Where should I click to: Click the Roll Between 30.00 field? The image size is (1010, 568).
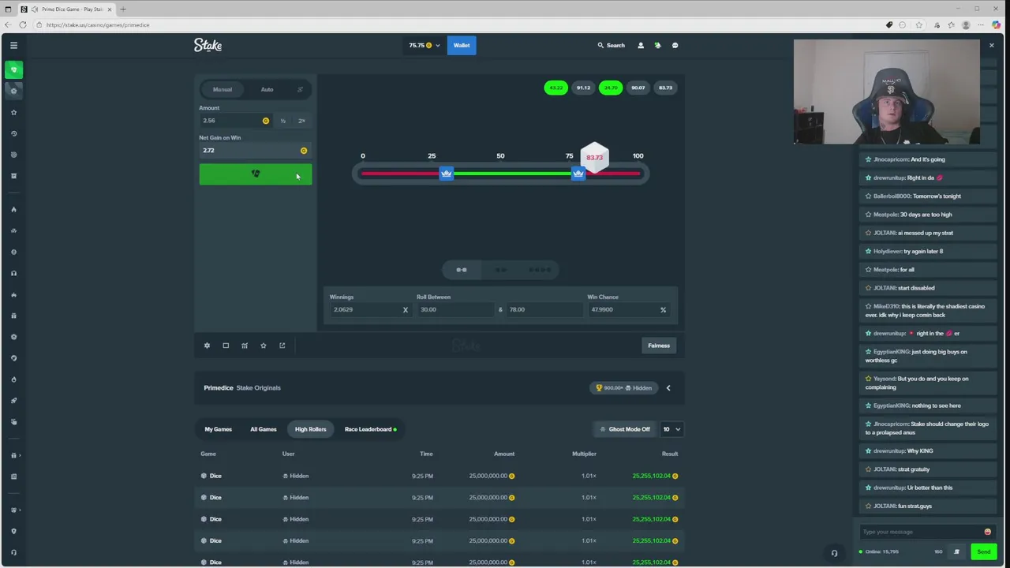[455, 309]
